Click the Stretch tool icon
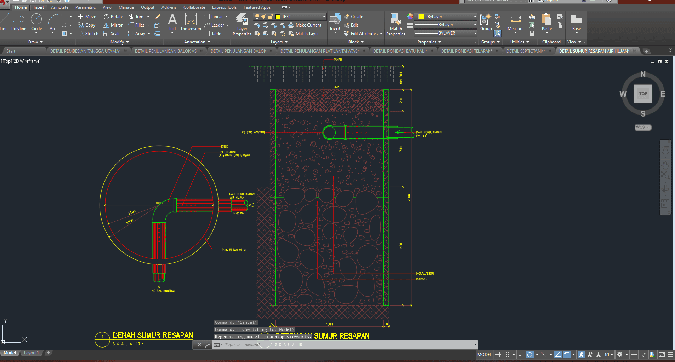This screenshot has width=675, height=362. 81,34
